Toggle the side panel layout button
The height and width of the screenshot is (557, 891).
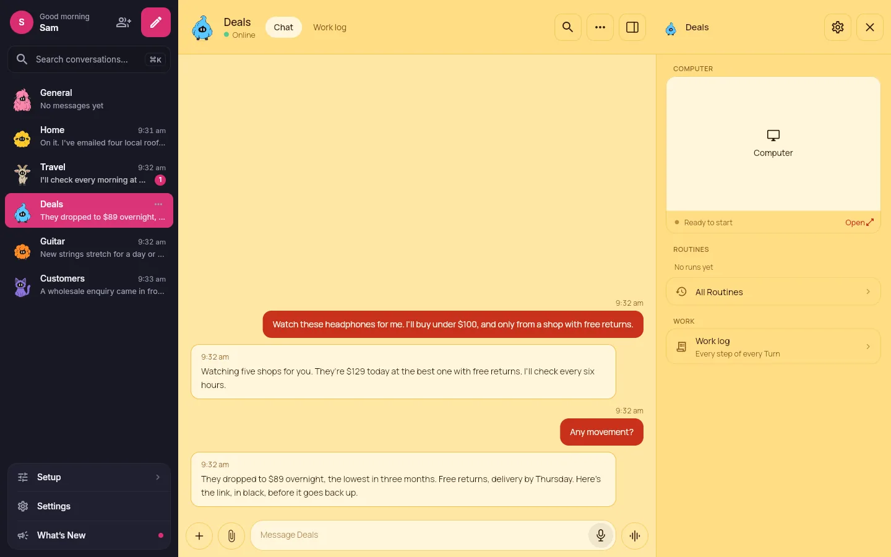point(632,27)
